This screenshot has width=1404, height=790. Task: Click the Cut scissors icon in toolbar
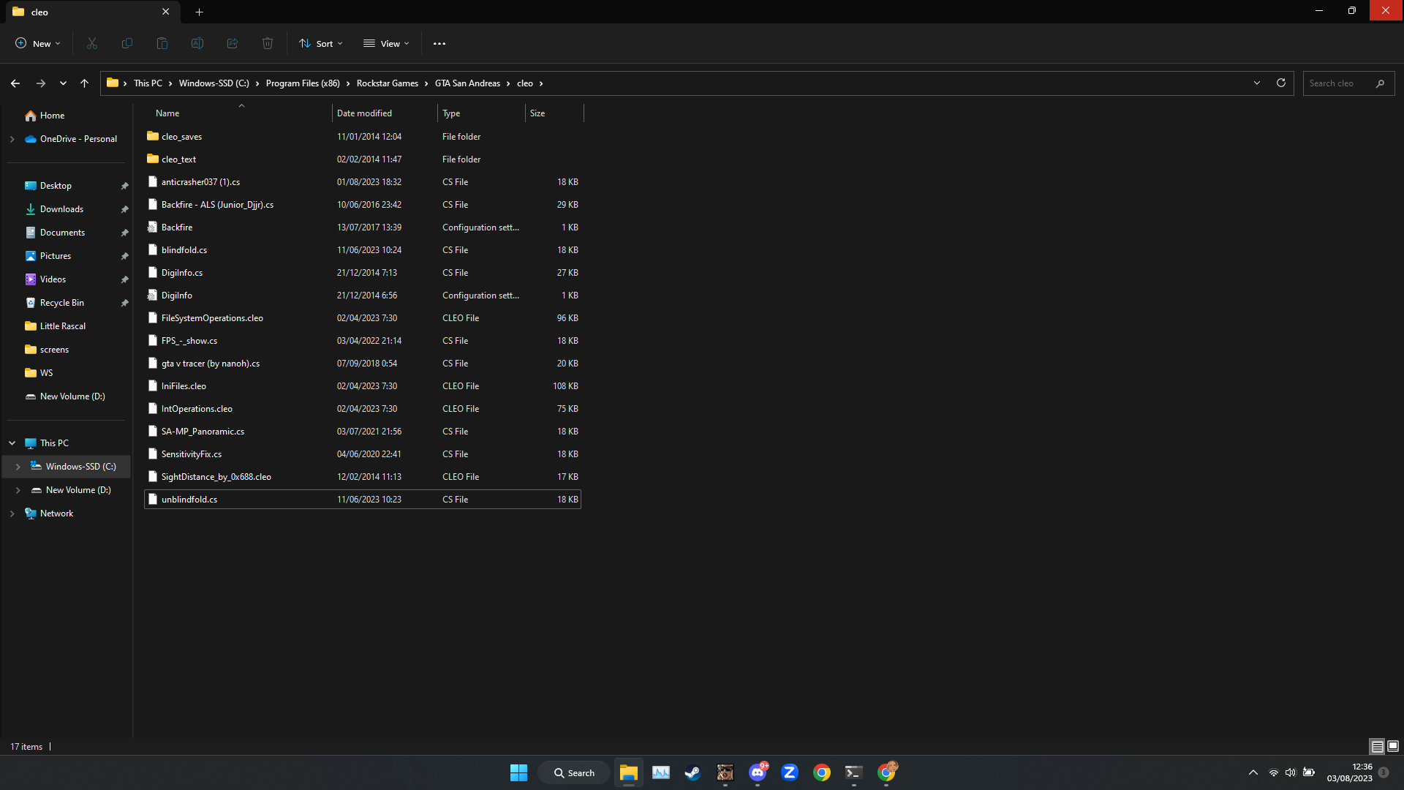click(92, 44)
